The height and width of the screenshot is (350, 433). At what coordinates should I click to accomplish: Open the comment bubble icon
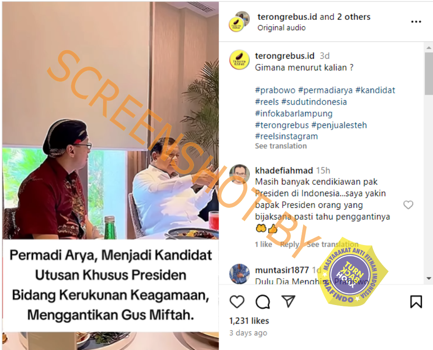pos(263,302)
